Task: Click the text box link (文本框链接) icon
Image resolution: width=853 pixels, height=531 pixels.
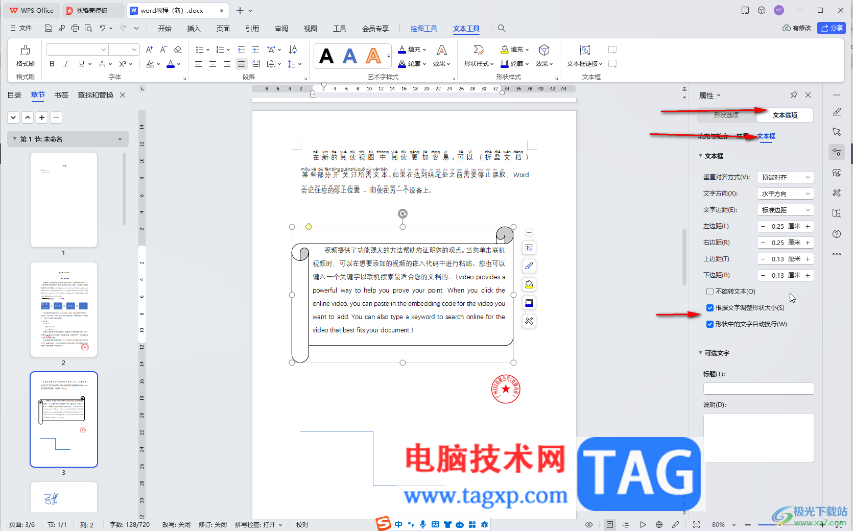Action: click(585, 50)
